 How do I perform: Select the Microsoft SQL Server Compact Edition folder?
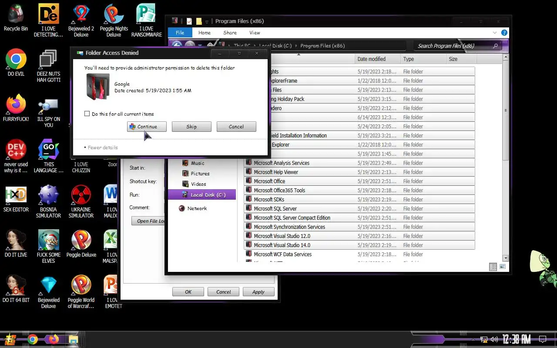coord(359,217)
